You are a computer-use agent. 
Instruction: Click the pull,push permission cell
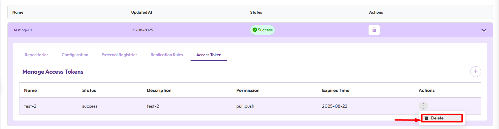[245, 106]
